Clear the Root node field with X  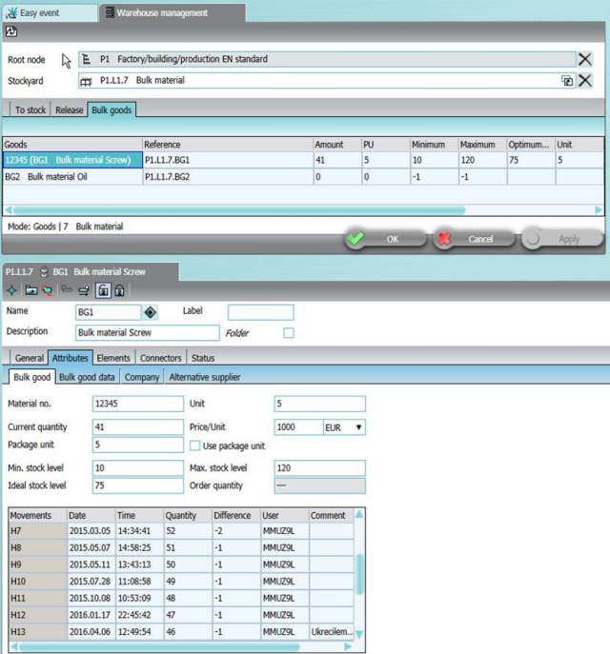584,59
